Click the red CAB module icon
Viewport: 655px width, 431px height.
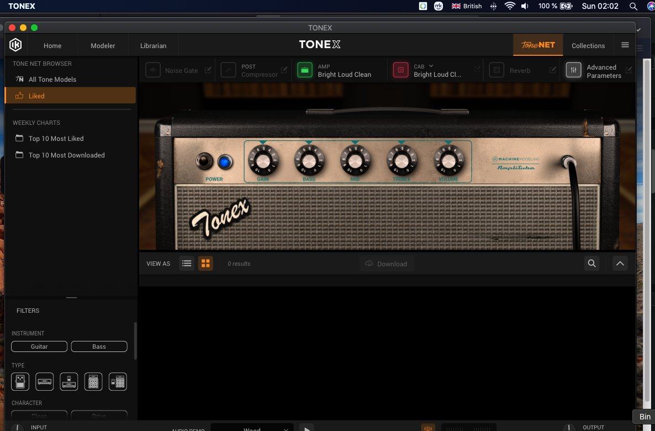coord(400,70)
